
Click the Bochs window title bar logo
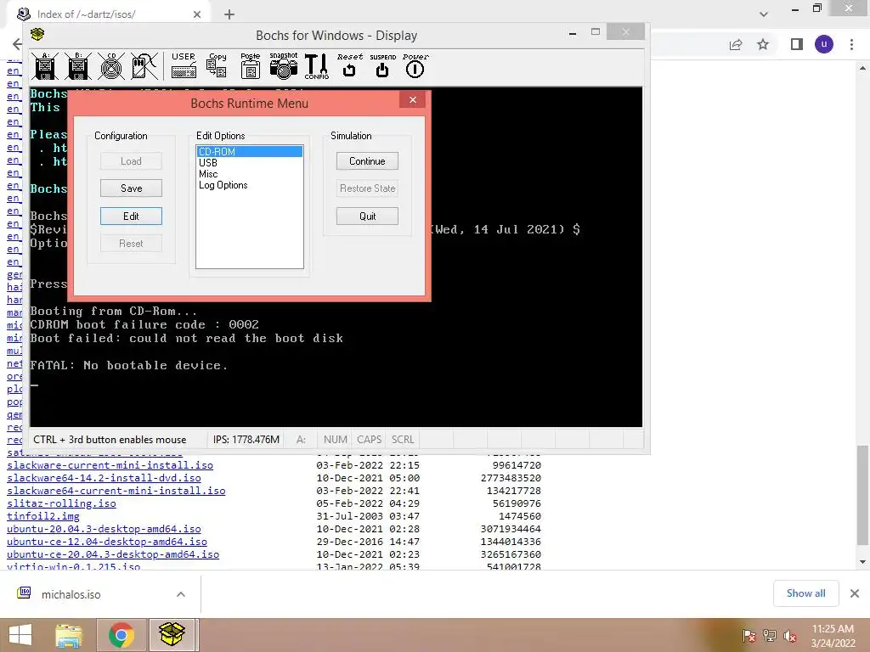[37, 34]
